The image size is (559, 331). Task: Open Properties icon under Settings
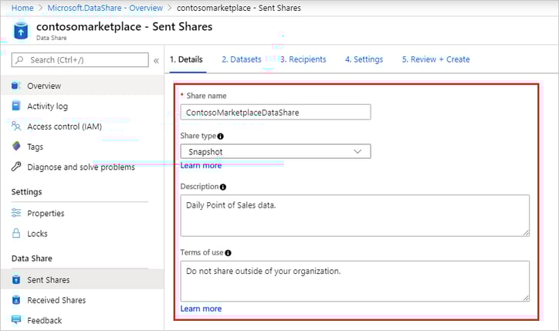click(x=16, y=213)
